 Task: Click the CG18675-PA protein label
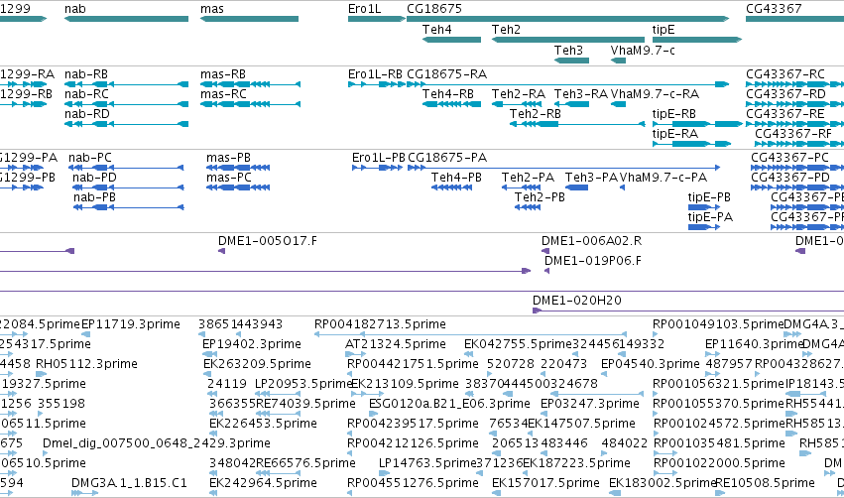point(447,158)
